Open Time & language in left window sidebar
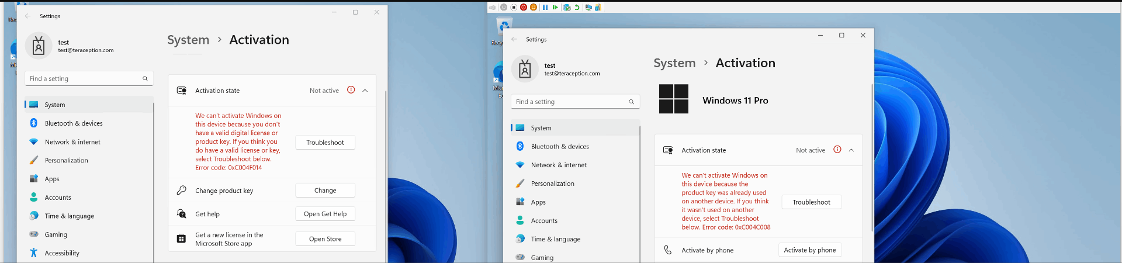Screen dimensions: 1122x263 click(89, 216)
